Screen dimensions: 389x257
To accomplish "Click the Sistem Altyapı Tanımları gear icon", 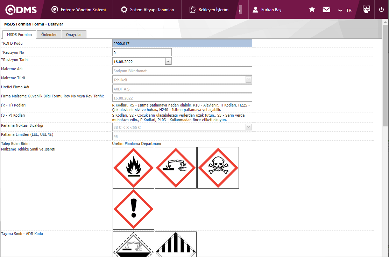I will click(x=124, y=10).
